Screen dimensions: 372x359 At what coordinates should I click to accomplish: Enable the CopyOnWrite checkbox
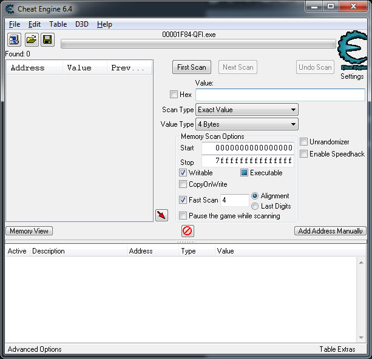coord(183,184)
